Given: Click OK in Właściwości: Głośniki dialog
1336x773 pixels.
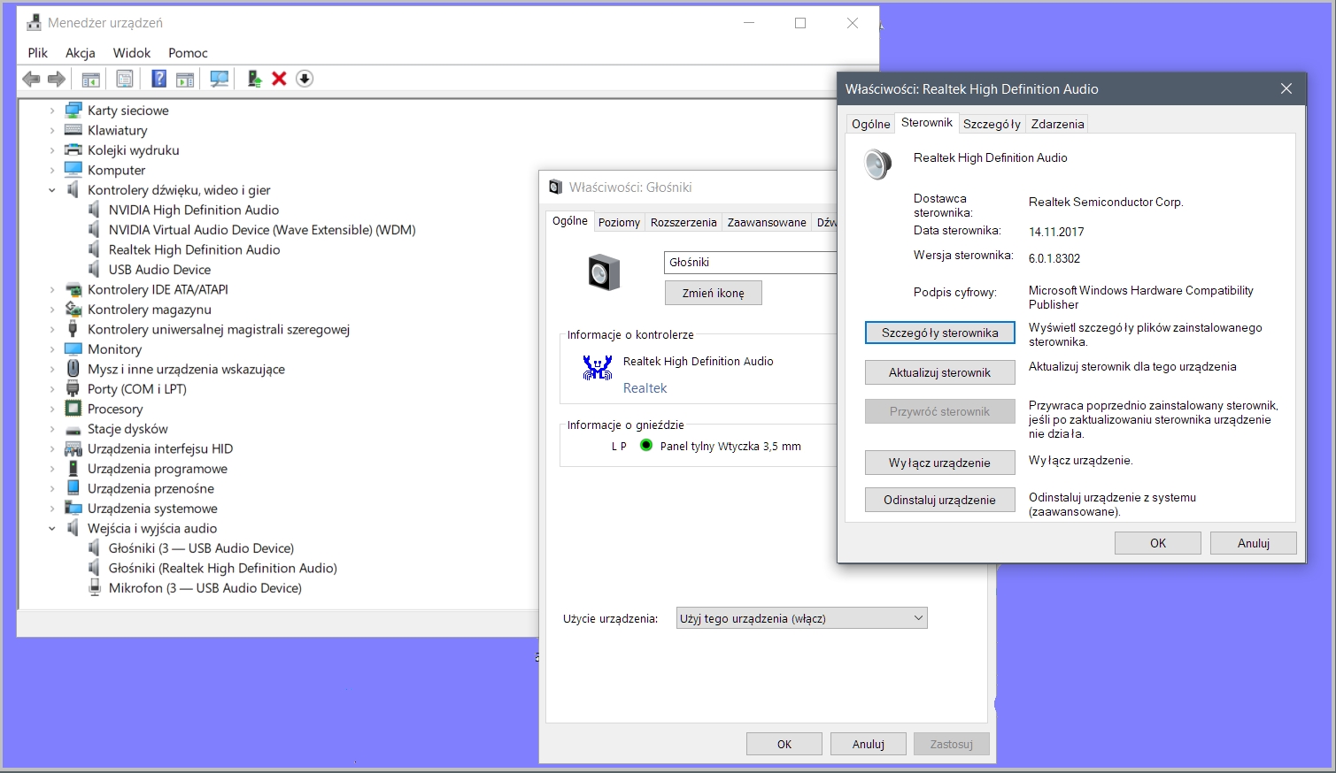Looking at the screenshot, I should click(784, 744).
